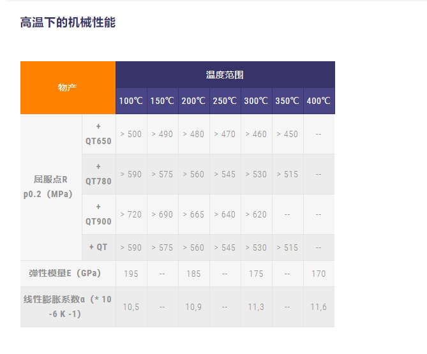Click > 575 in the + QT row

pyautogui.click(x=163, y=247)
